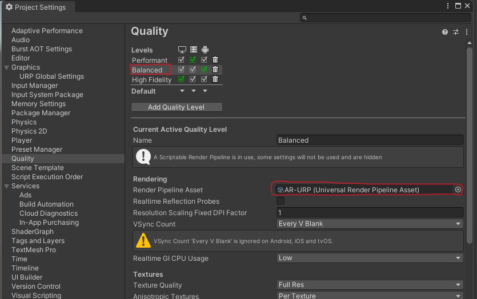Click the Android platform column icon

(x=205, y=50)
